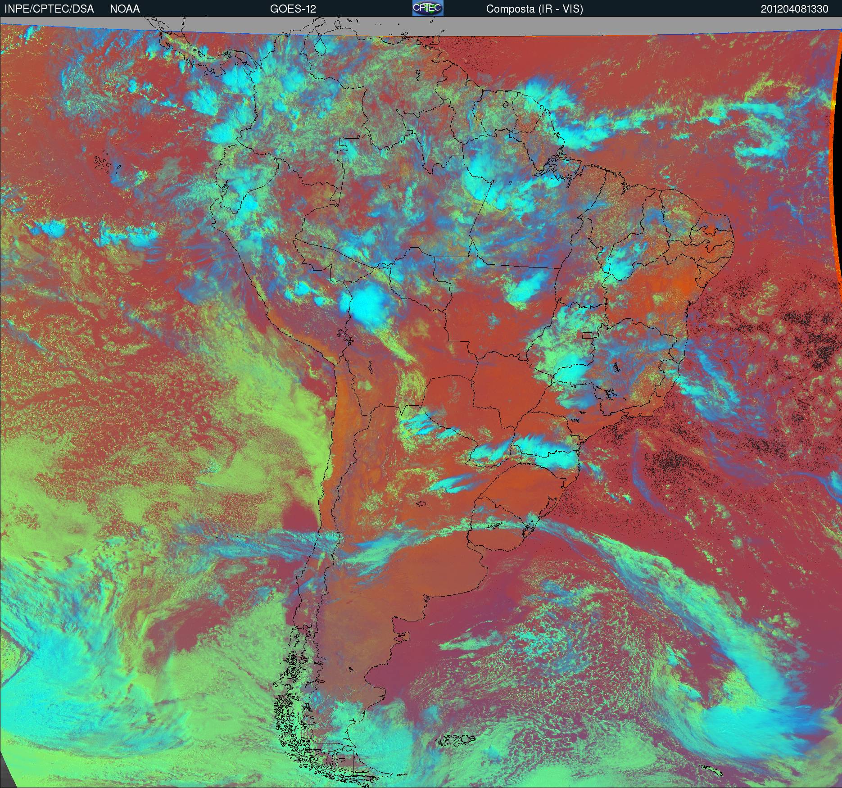Click the CPTEC logo in the header
The width and height of the screenshot is (842, 788).
click(428, 8)
